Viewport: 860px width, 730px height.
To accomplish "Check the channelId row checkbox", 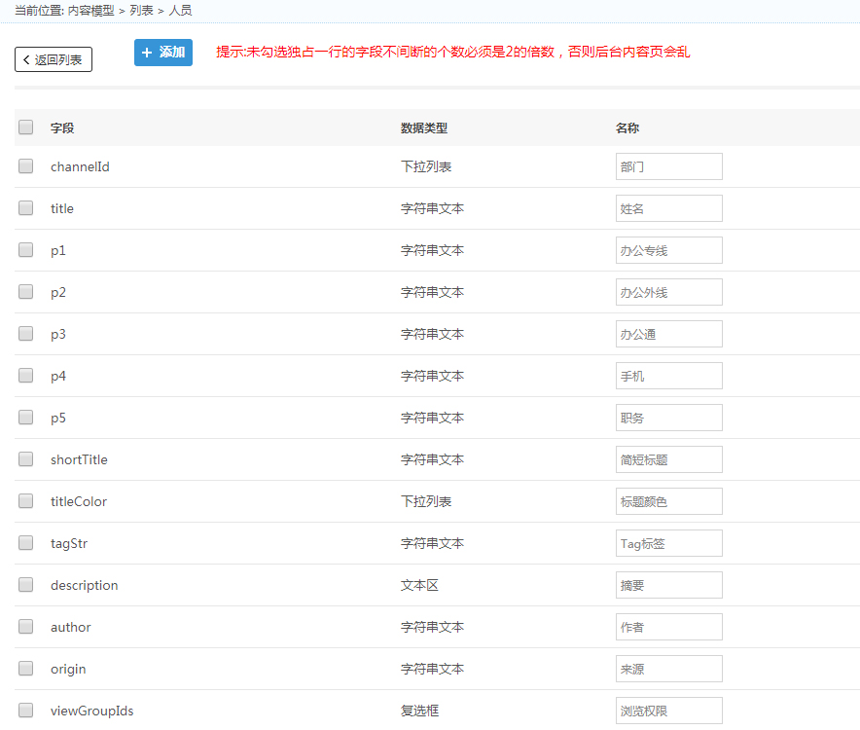I will pyautogui.click(x=26, y=166).
